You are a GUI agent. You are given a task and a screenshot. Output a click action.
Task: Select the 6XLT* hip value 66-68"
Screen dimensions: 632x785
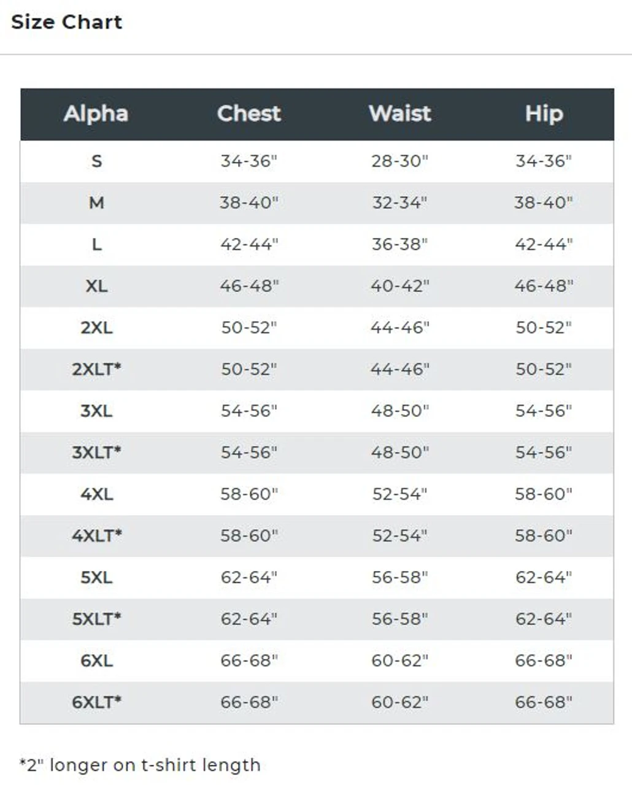pyautogui.click(x=544, y=702)
